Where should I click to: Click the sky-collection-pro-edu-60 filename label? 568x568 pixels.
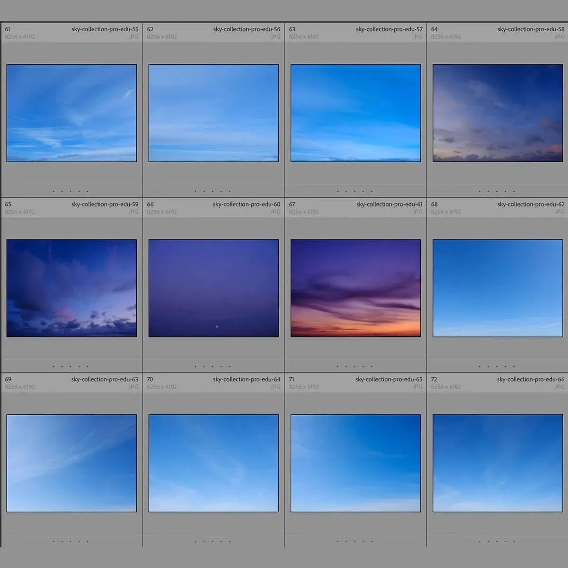[247, 204]
